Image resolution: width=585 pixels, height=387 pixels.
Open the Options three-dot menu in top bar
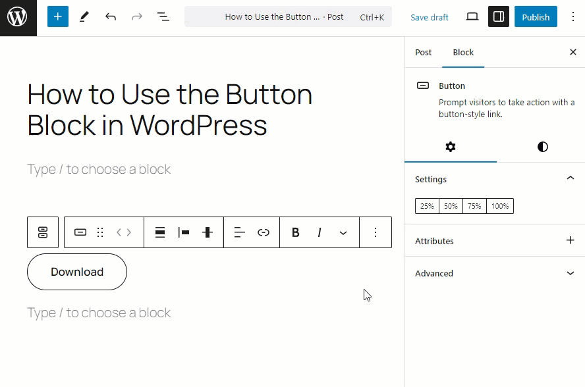[x=573, y=16]
